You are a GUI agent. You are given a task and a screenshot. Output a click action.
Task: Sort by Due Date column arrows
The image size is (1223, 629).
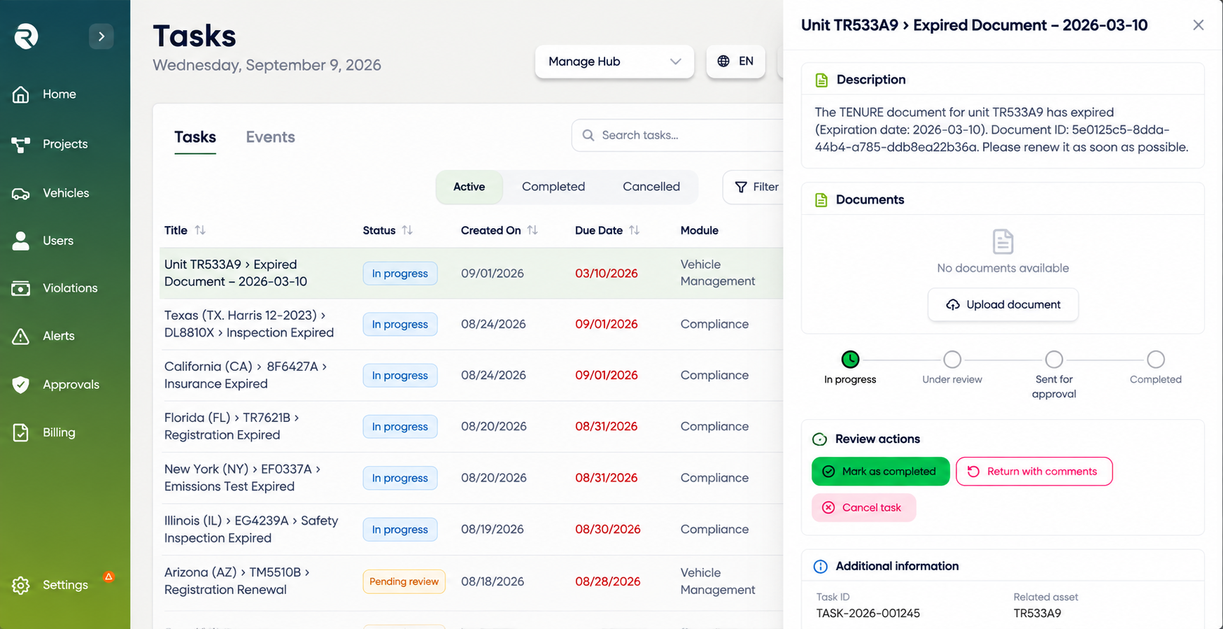(635, 230)
